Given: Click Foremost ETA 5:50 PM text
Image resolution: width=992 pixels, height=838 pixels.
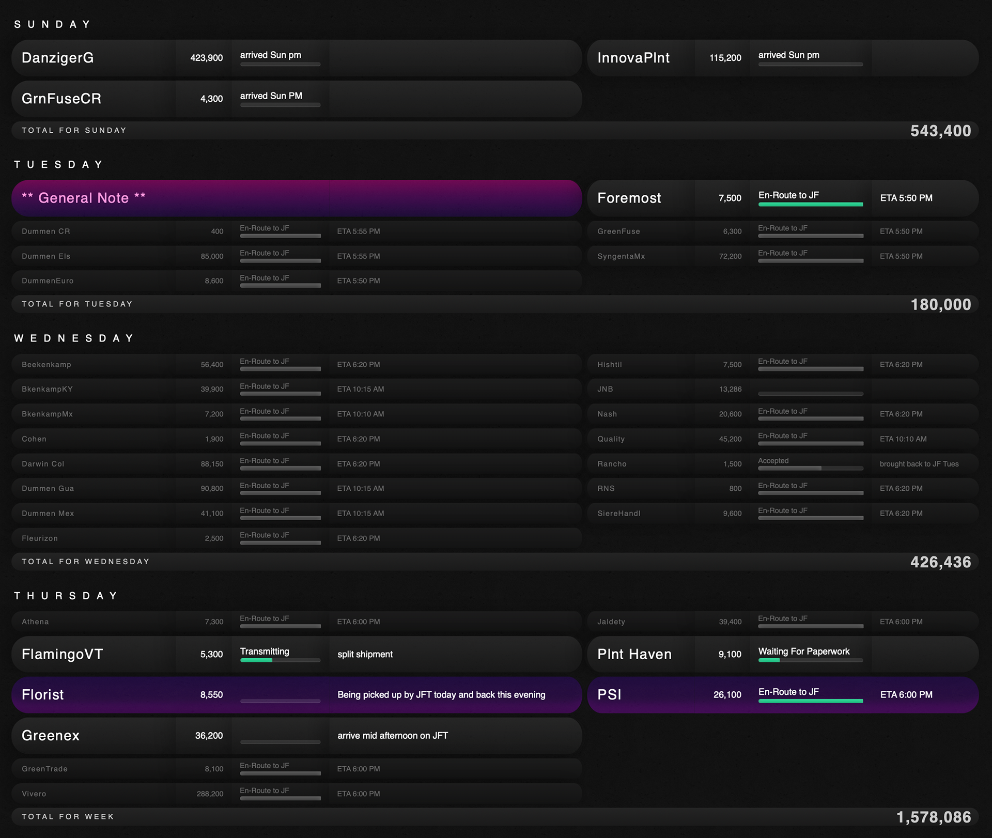Looking at the screenshot, I should pos(906,198).
